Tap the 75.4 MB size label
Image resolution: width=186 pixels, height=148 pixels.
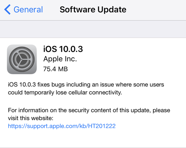tap(56, 69)
